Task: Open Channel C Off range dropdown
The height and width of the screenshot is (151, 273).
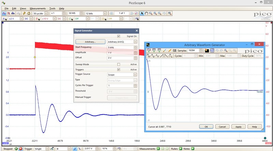Action: tap(88, 19)
